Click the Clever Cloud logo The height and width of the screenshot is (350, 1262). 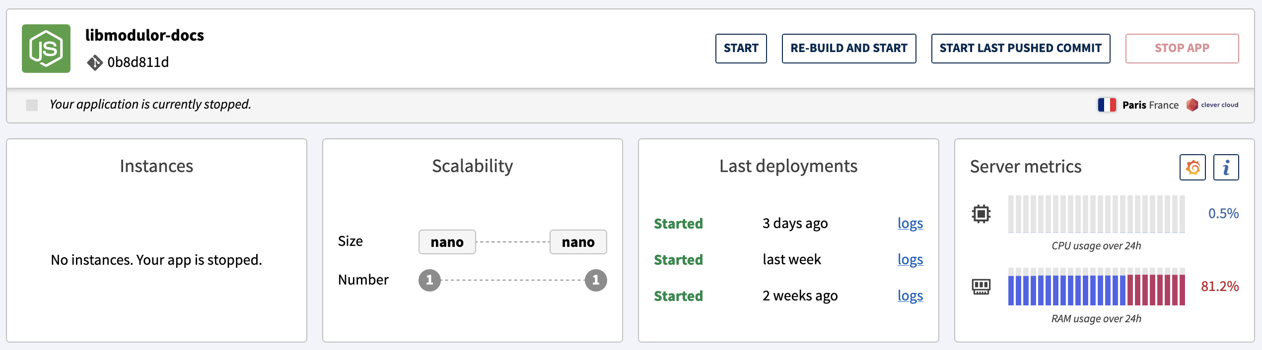point(1212,105)
